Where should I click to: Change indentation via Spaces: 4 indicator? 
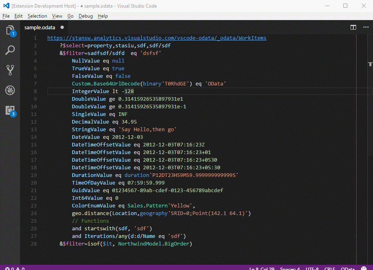click(290, 268)
